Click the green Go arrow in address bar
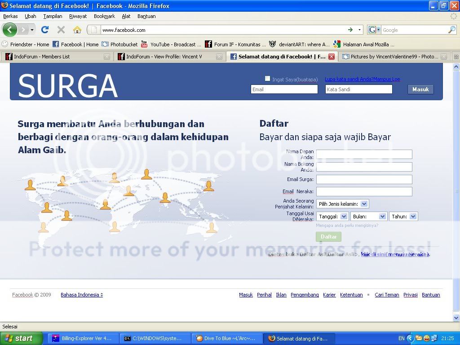 click(x=350, y=30)
